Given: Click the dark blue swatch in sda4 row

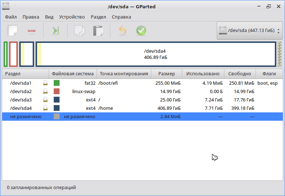Looking at the screenshot, I should [57, 108].
